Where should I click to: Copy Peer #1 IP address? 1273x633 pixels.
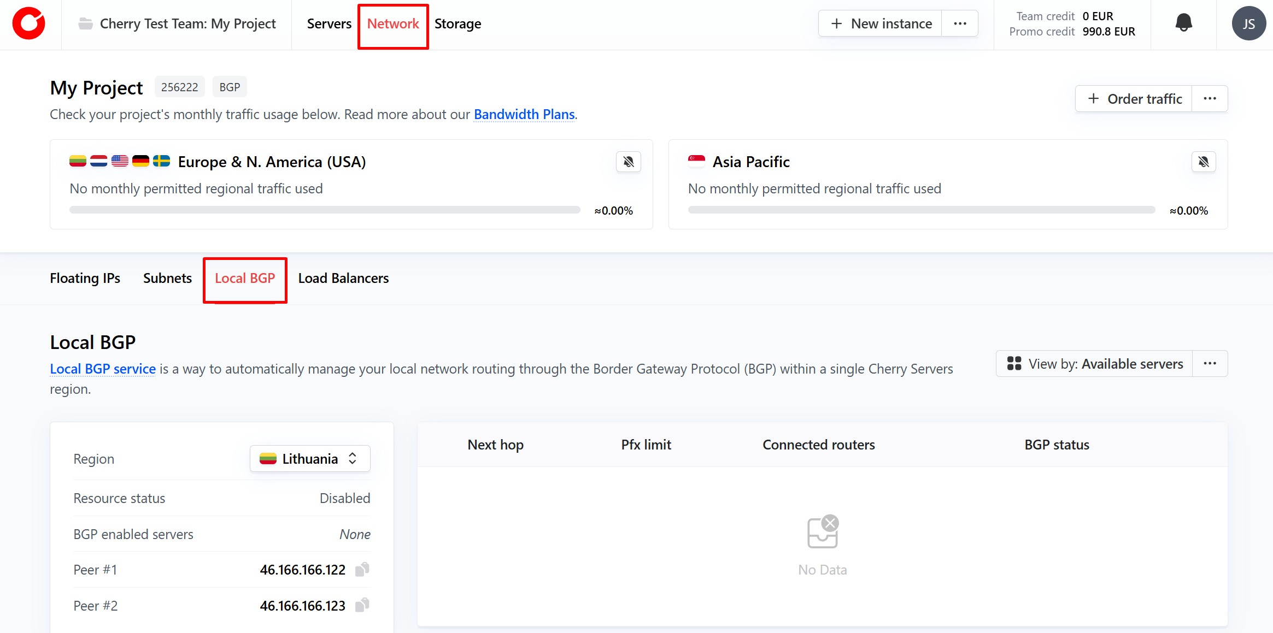point(362,570)
